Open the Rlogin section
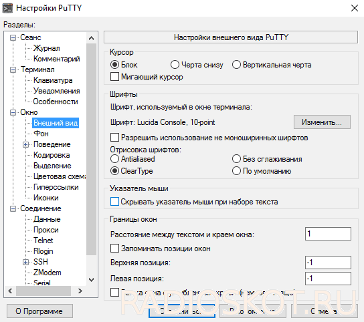 tap(43, 251)
